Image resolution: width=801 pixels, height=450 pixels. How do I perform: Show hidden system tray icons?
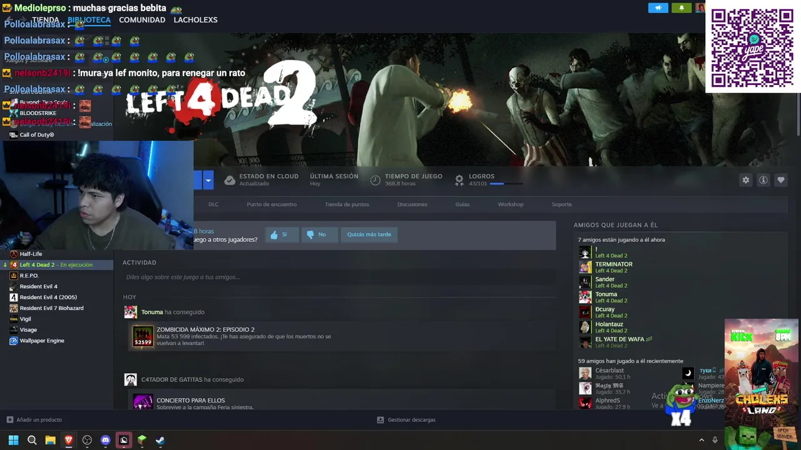[x=702, y=440]
